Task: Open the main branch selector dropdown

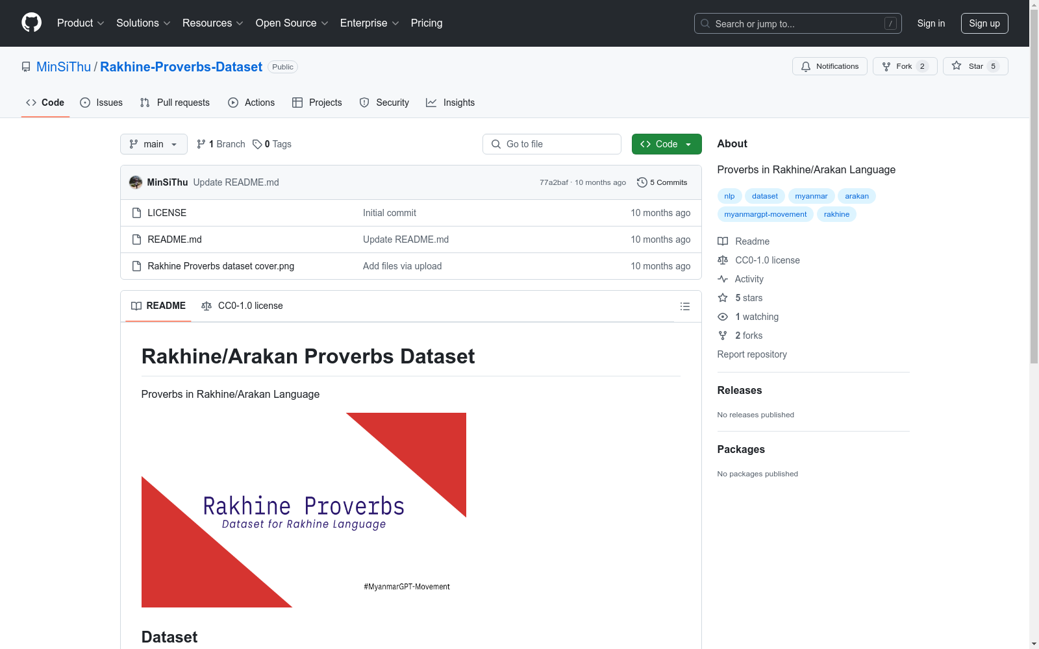Action: click(x=154, y=144)
